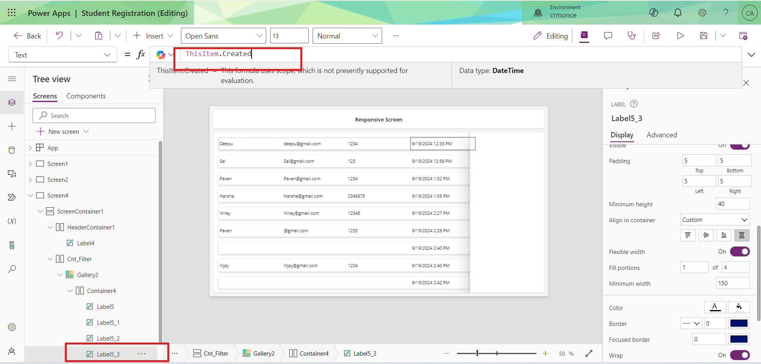761x364 pixels.
Task: Click the Tree view Search field
Action: point(94,116)
